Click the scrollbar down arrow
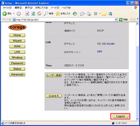The image size is (140, 126). pos(137,119)
